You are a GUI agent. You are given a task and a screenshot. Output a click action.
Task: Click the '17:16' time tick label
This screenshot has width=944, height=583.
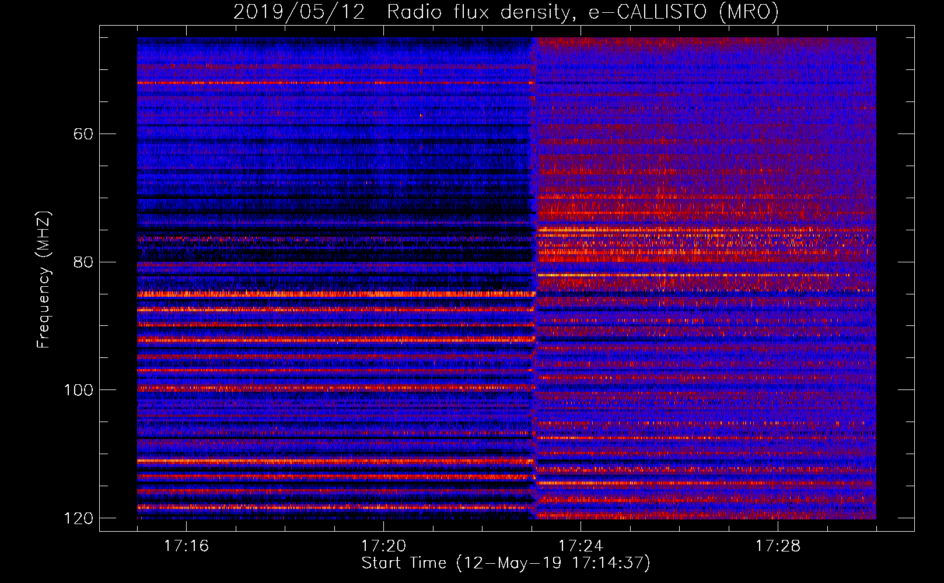pos(186,546)
